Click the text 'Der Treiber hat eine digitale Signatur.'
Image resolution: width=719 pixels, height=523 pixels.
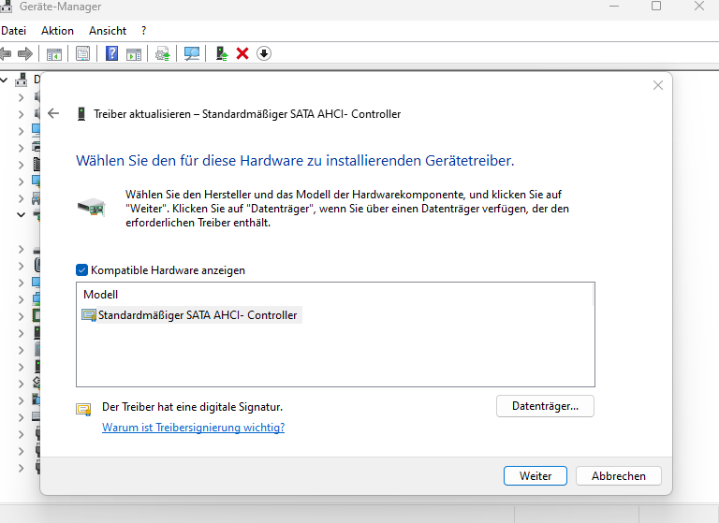tap(192, 407)
